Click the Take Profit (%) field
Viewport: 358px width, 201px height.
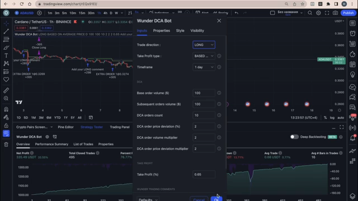[x=204, y=175]
